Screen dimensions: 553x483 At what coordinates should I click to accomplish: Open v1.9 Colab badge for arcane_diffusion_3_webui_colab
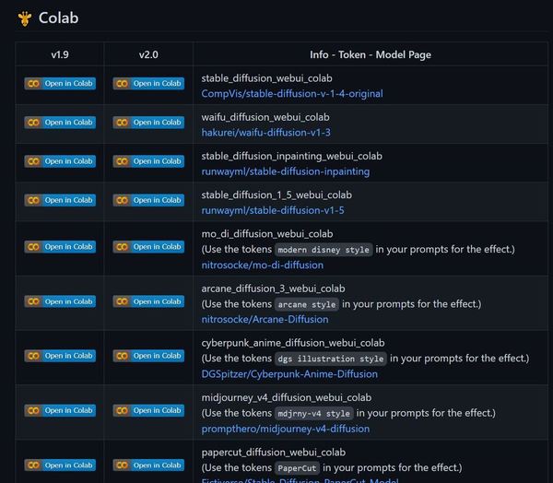coord(60,301)
